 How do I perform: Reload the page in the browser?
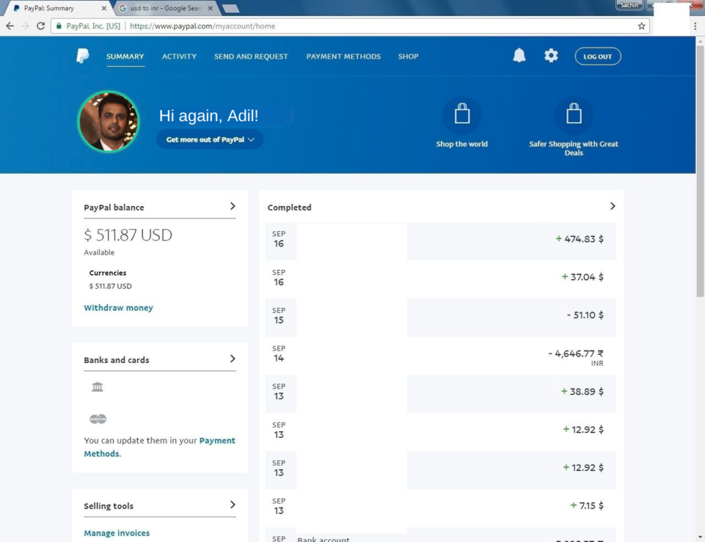(41, 26)
